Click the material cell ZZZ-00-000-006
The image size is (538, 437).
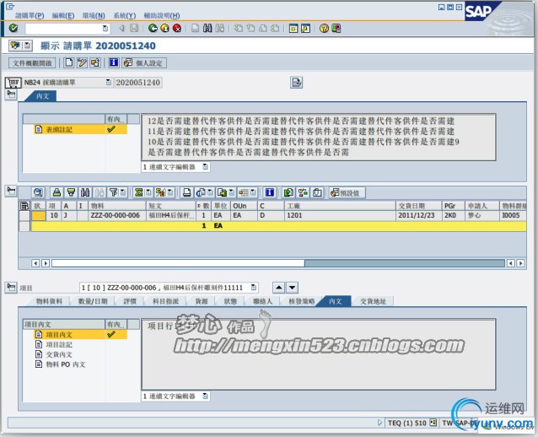coord(117,215)
